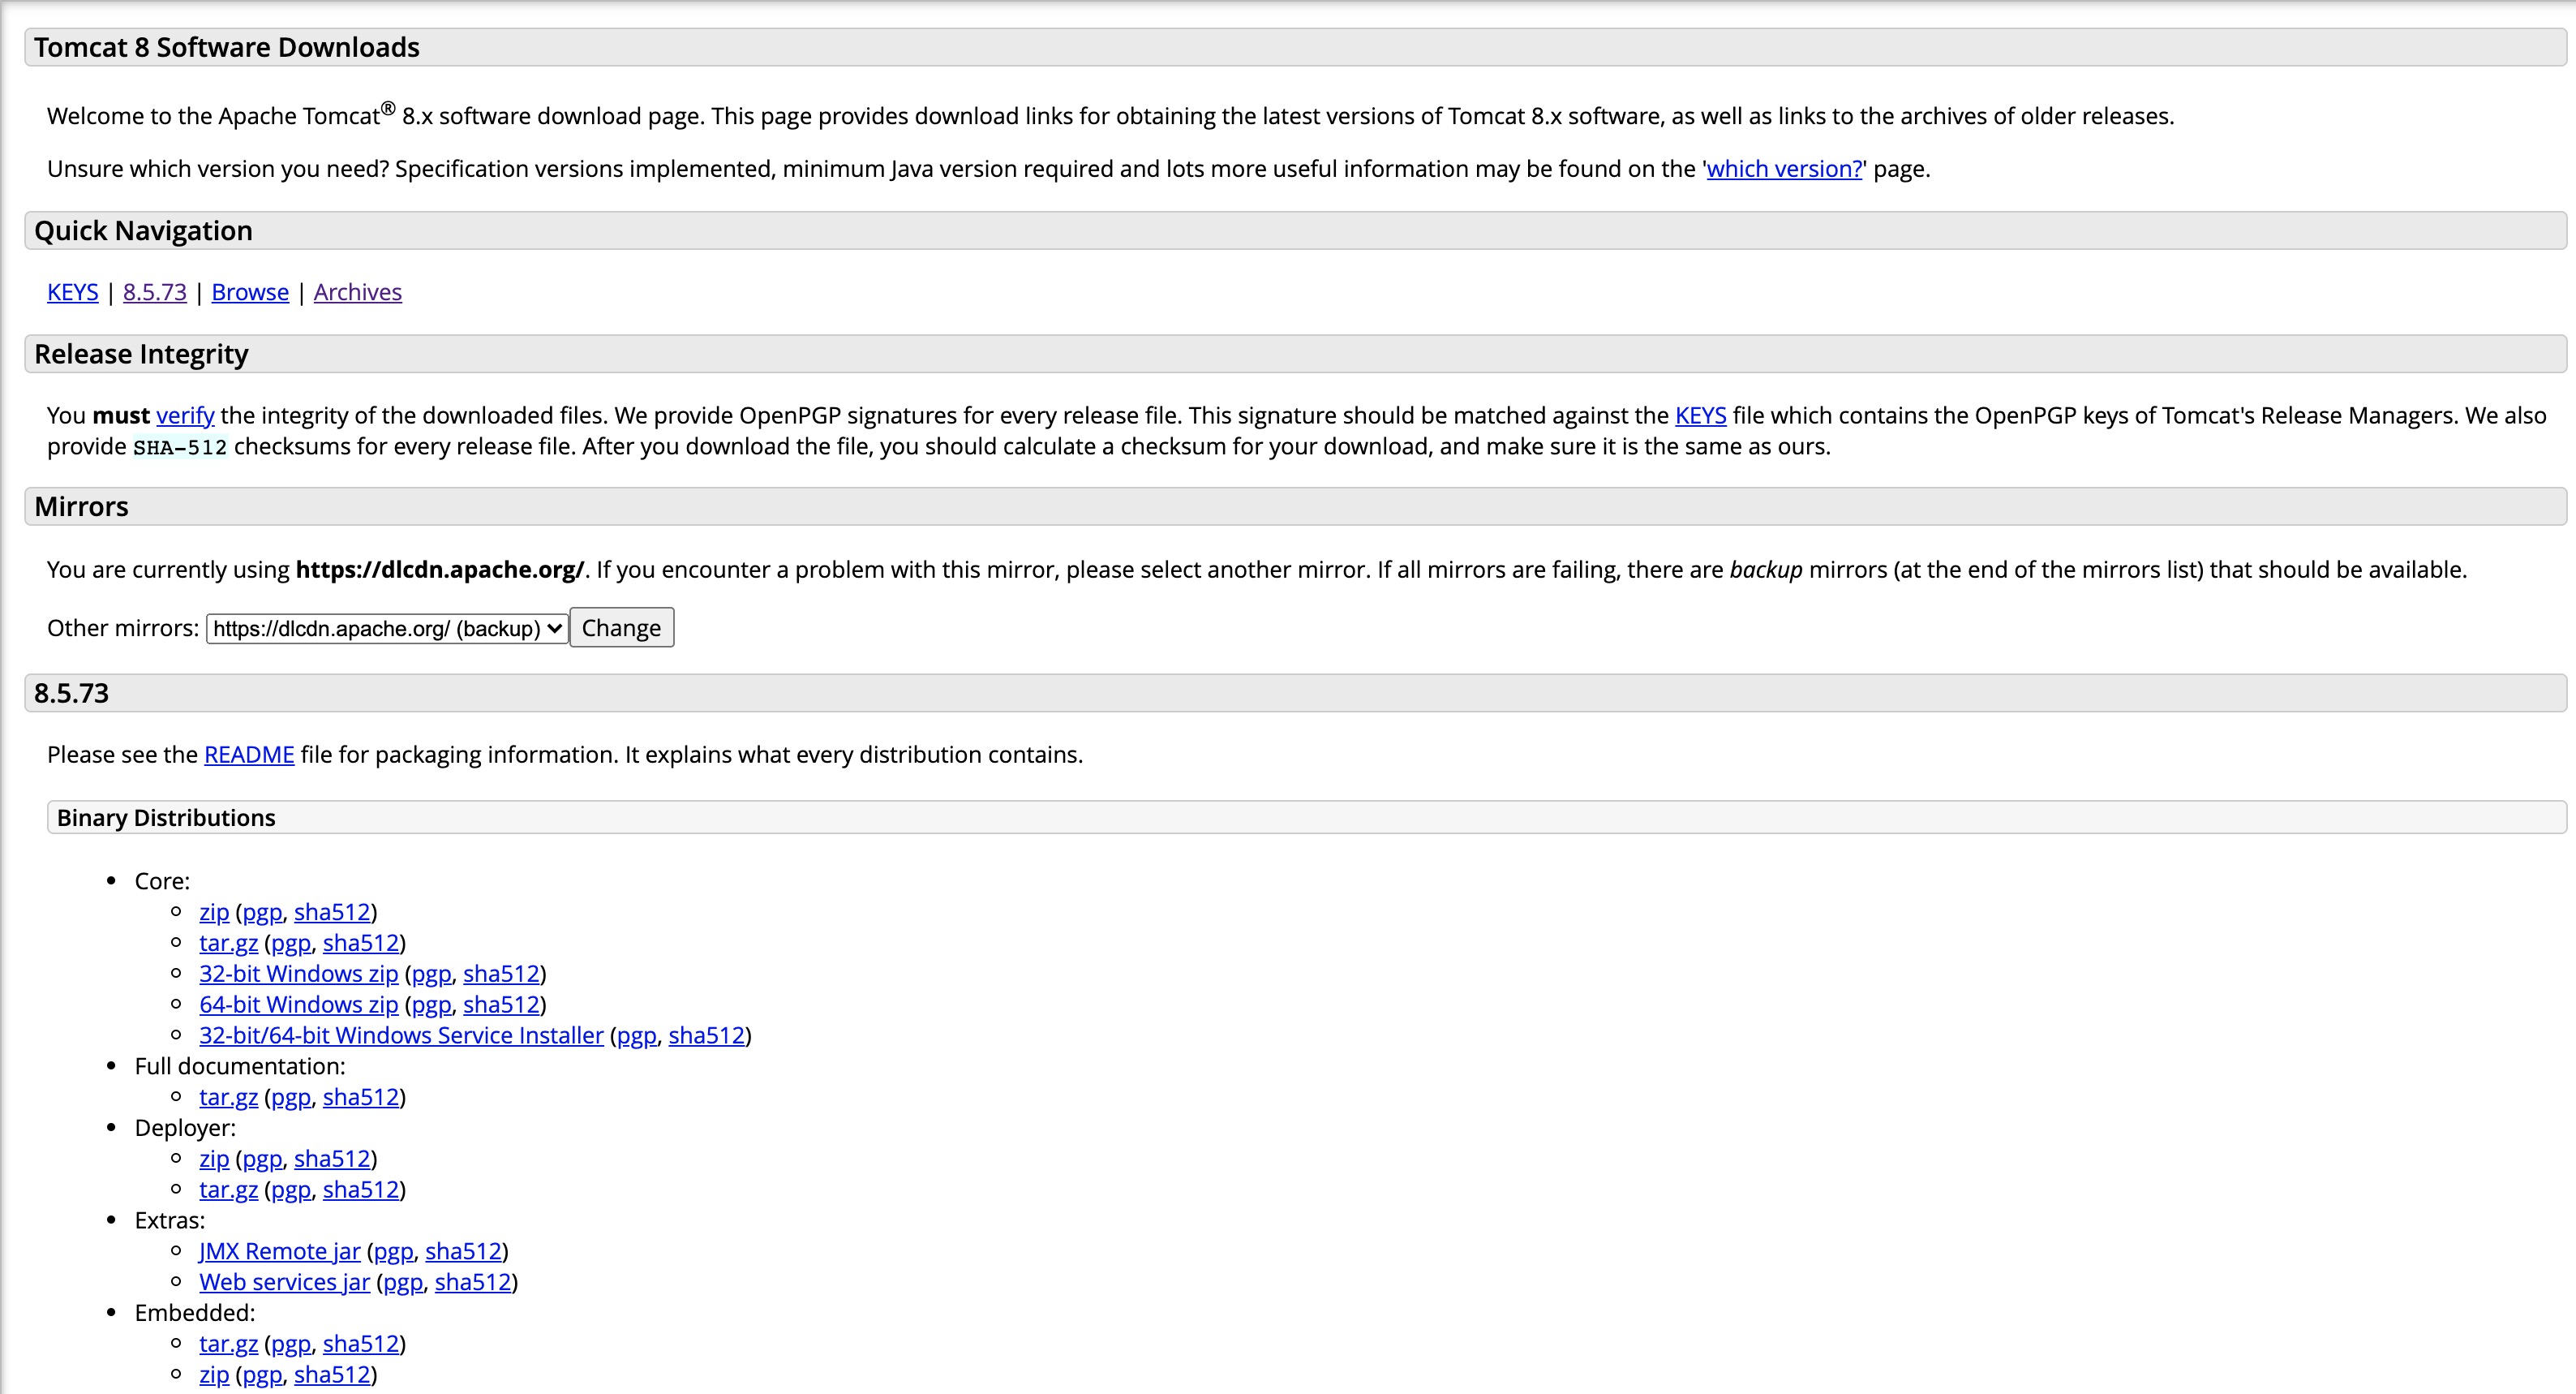The height and width of the screenshot is (1394, 2576).
Task: Open pgp signature for Deployer tar.gz
Action: click(x=291, y=1190)
